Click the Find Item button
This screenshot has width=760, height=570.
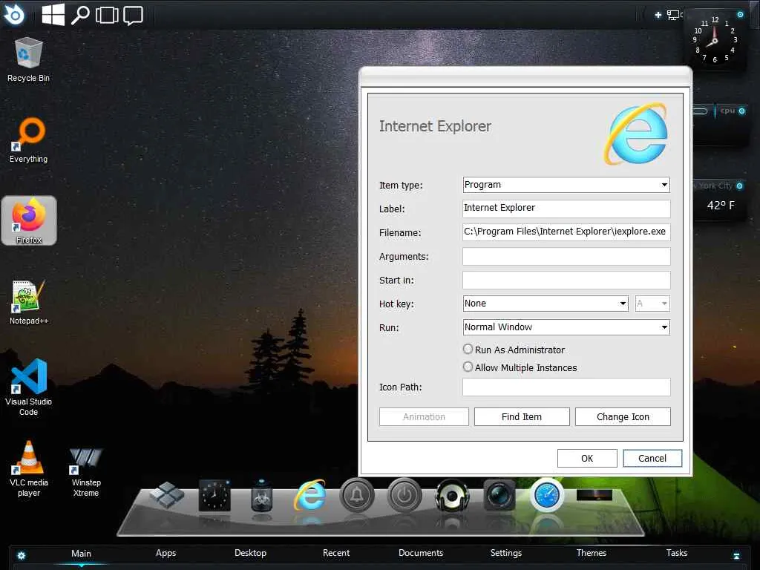tap(522, 417)
